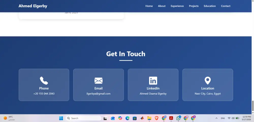
Task: Click the map pin Location icon
Action: tap(208, 81)
